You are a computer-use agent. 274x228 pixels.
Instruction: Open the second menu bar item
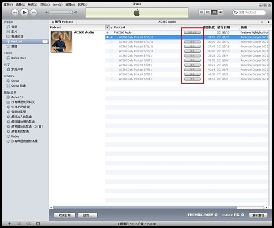[x=20, y=5]
